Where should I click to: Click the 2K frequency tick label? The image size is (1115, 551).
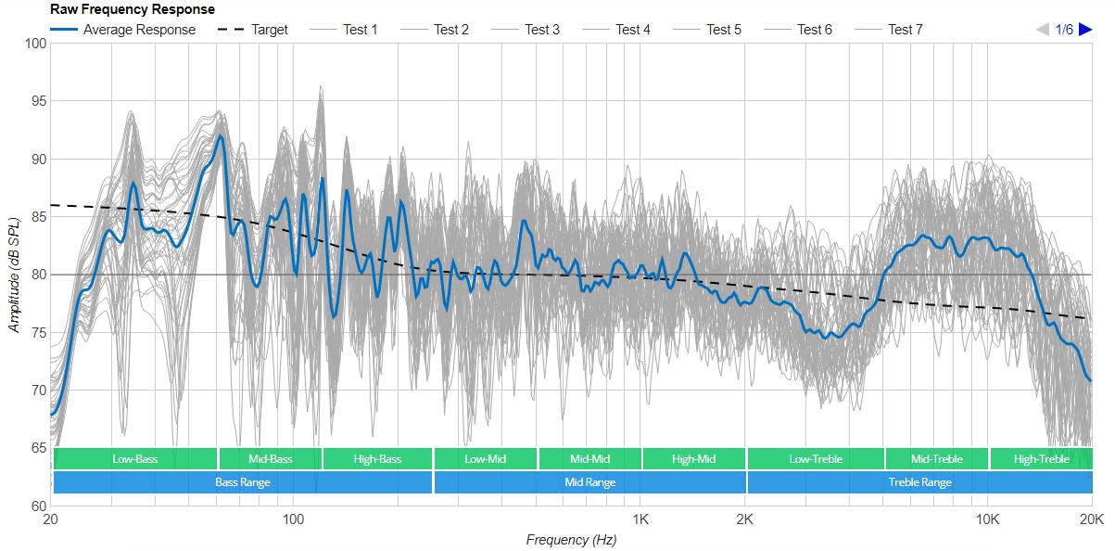click(x=744, y=518)
